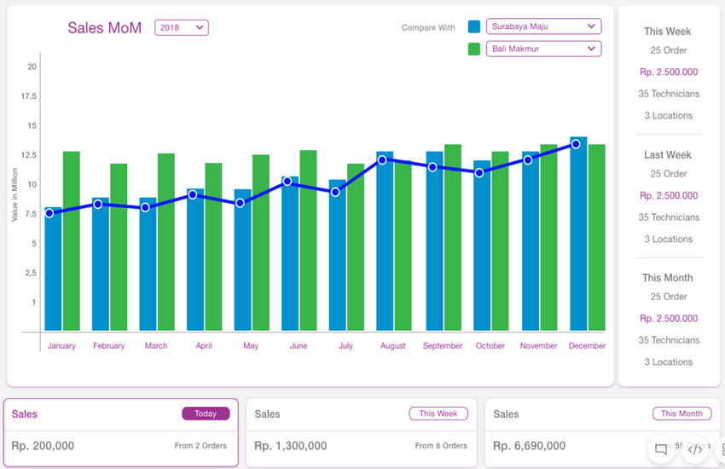Click the February axis label
This screenshot has height=469, width=725.
pos(108,345)
